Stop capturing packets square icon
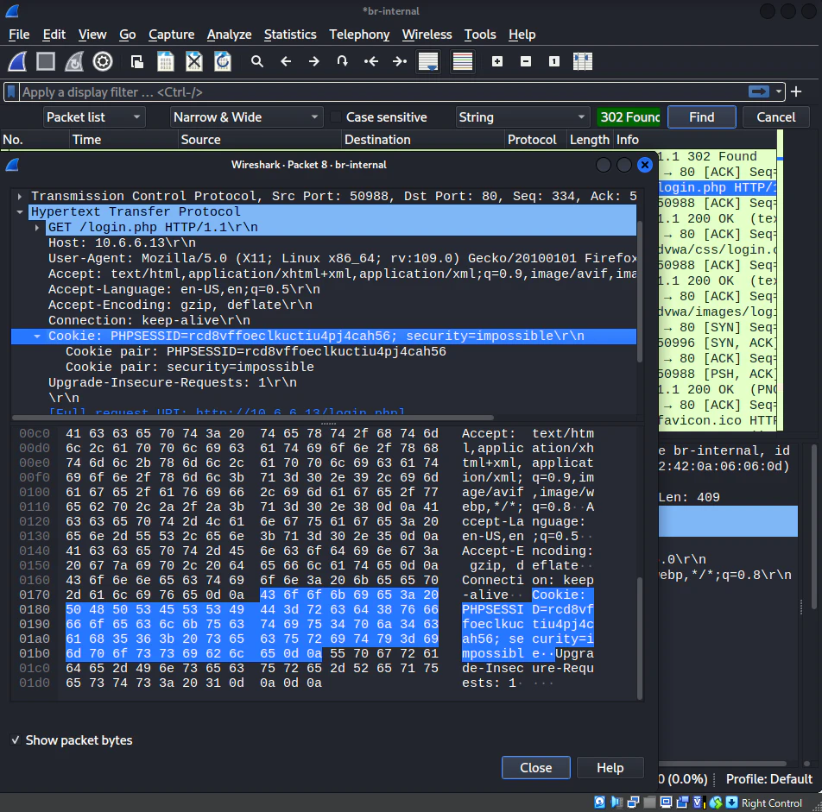822x812 pixels. [x=46, y=61]
